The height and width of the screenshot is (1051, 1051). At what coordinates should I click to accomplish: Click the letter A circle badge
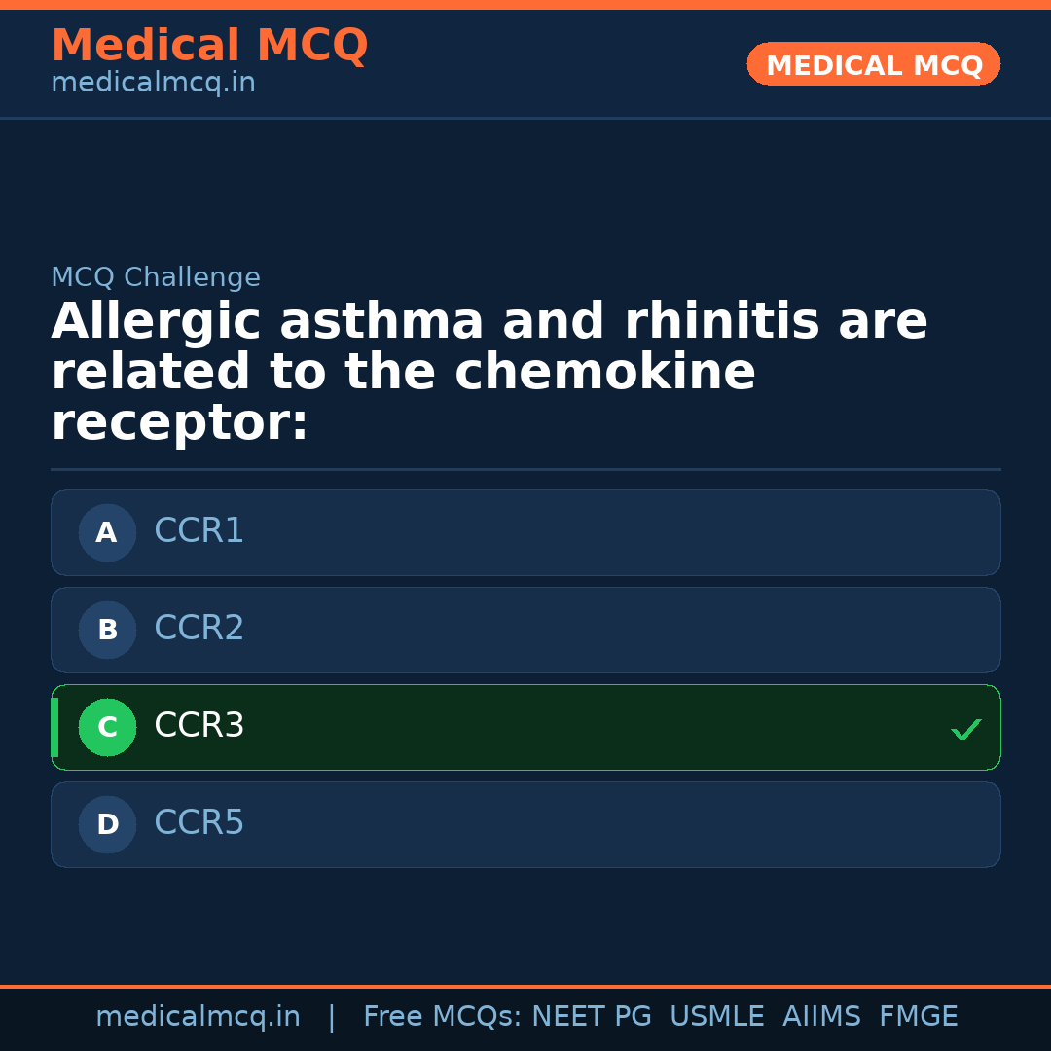pos(107,532)
